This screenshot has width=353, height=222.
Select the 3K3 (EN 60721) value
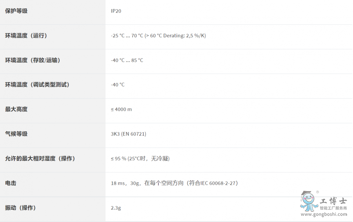128,134
